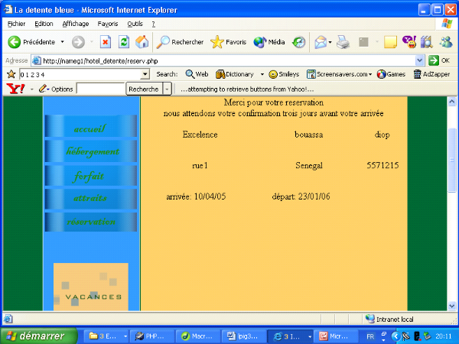Open the Média panel

pyautogui.click(x=269, y=42)
